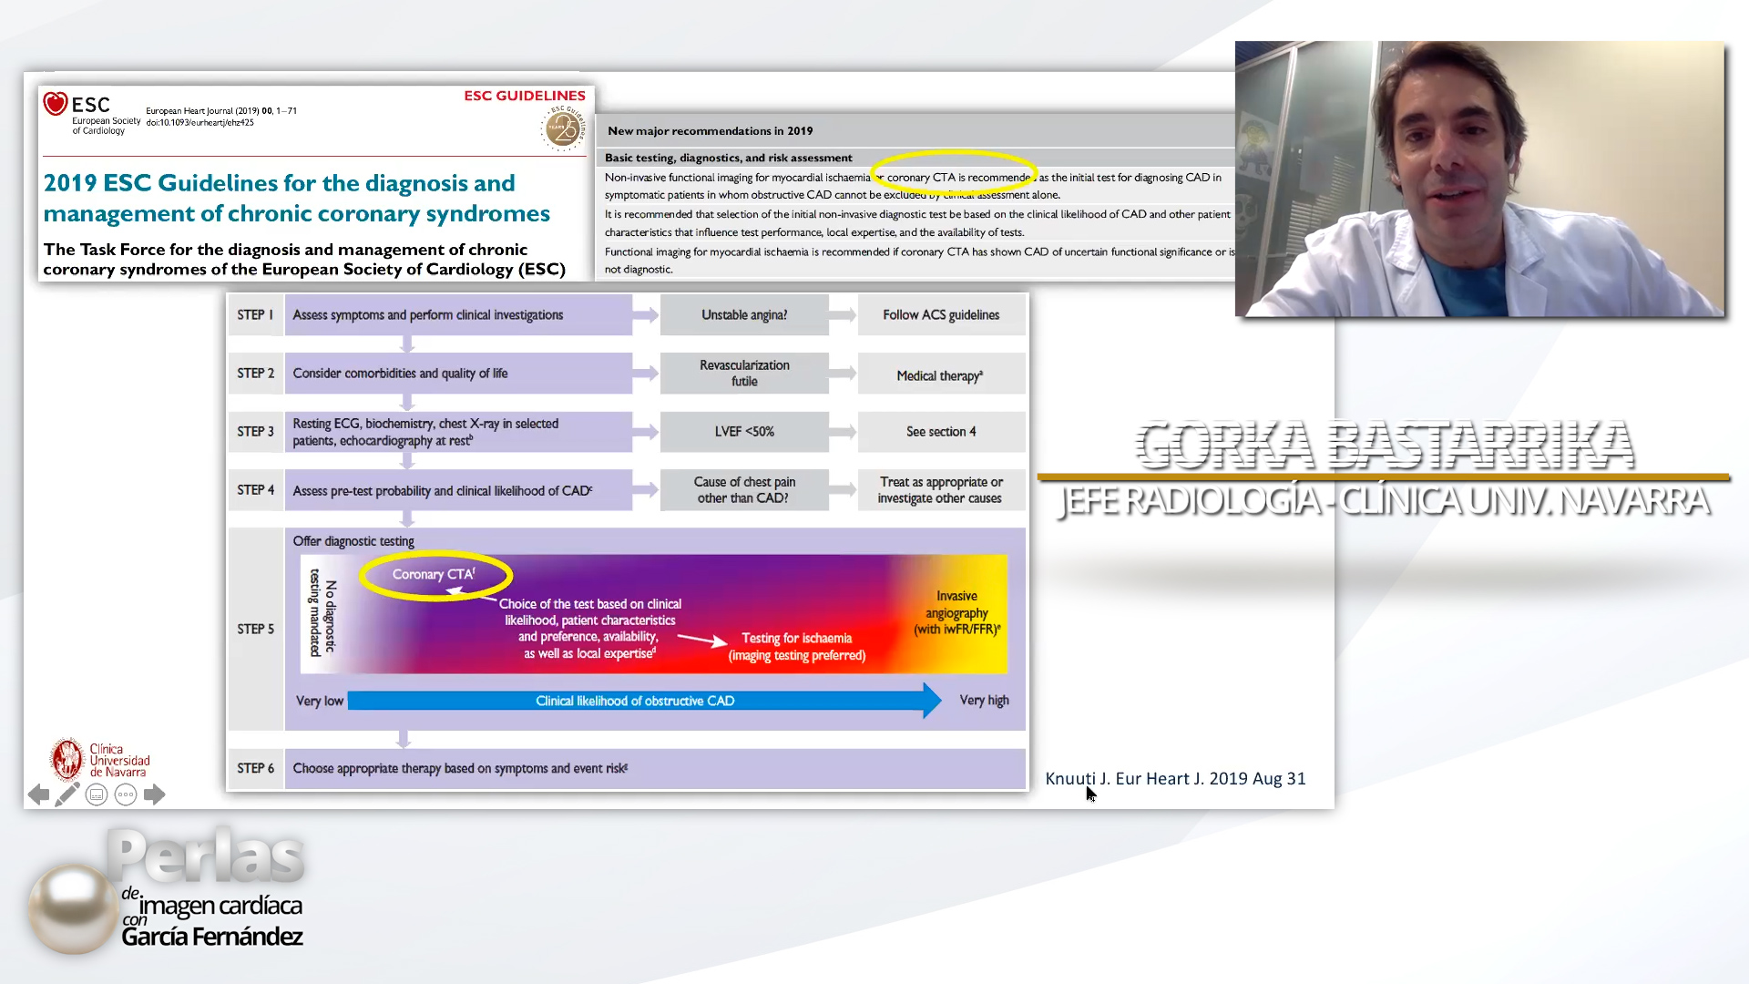
Task: Click the '2019 ESC Guidelines' title
Action: [297, 198]
